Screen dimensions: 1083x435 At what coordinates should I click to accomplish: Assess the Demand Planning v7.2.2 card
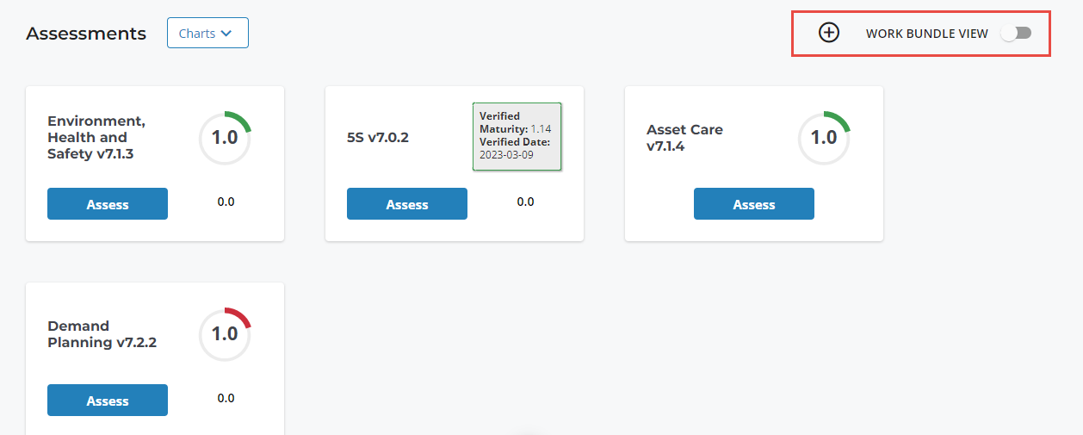pyautogui.click(x=108, y=401)
